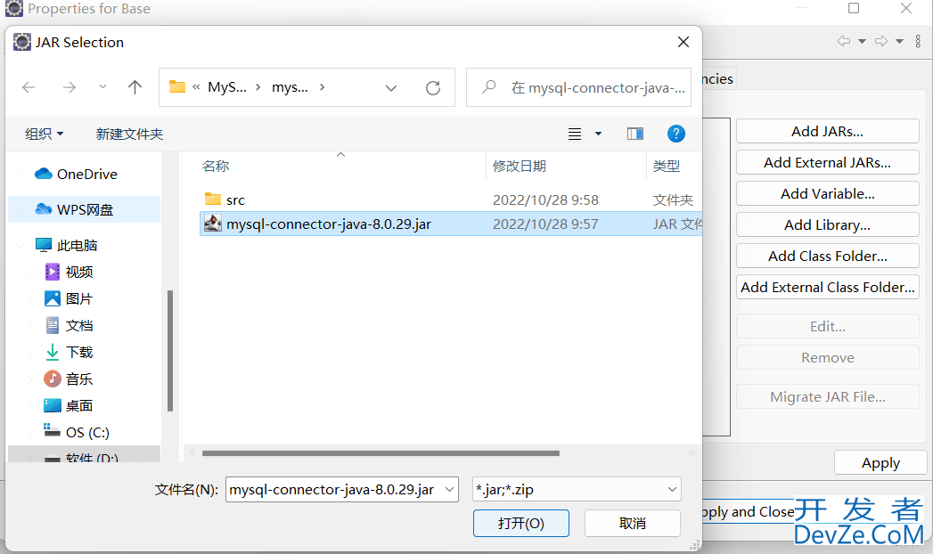Sort by the 修改日期 column header

[520, 166]
